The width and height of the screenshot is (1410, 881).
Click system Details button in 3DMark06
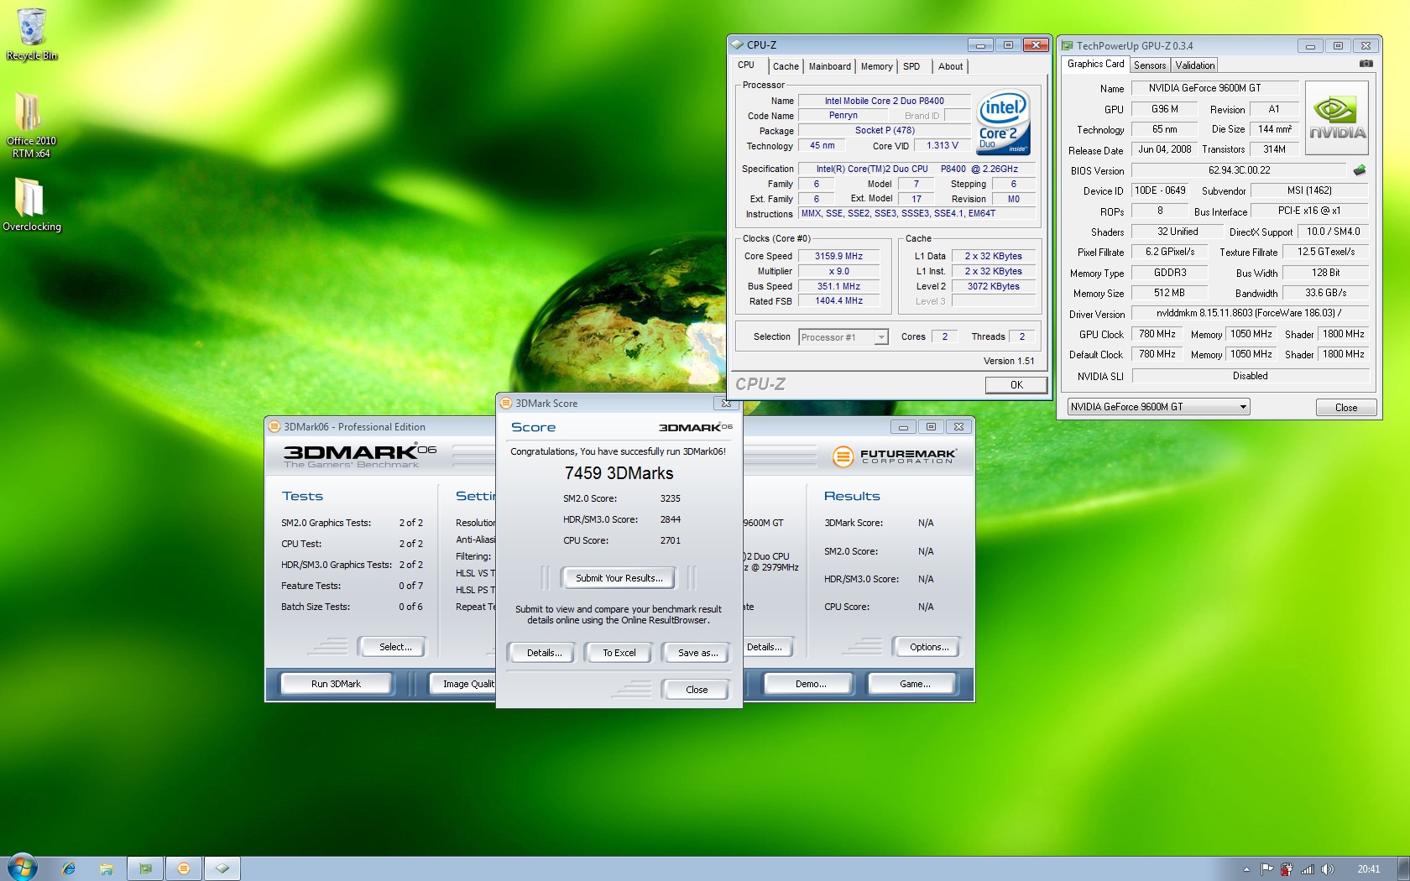click(767, 647)
